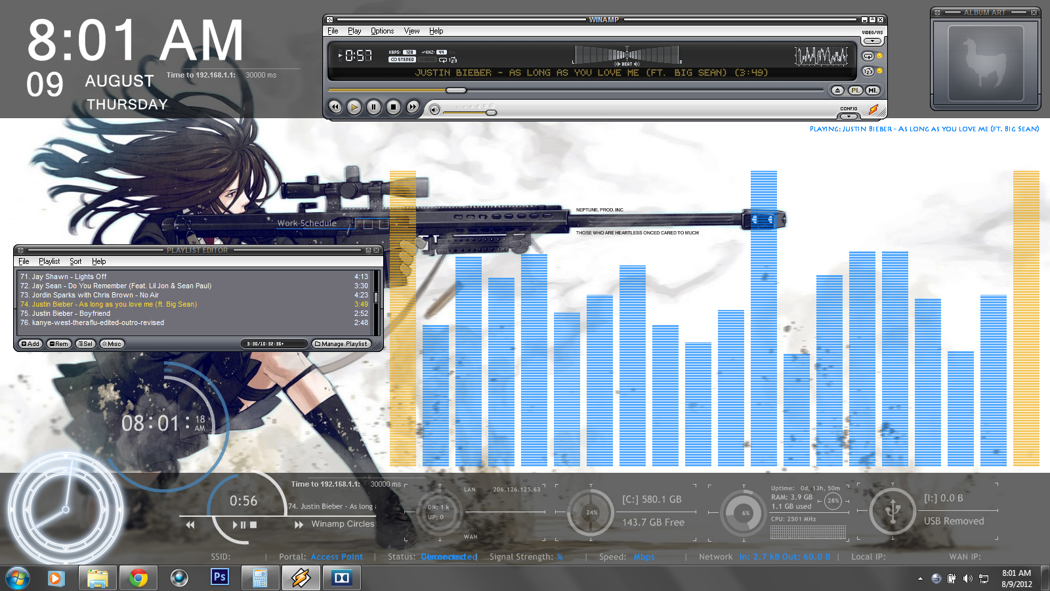The image size is (1050, 591).
Task: Toggle the Media Library with the ML button
Action: click(872, 91)
